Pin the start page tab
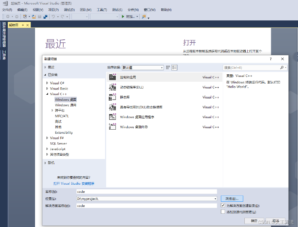This screenshot has height=227, width=298. click(x=23, y=25)
